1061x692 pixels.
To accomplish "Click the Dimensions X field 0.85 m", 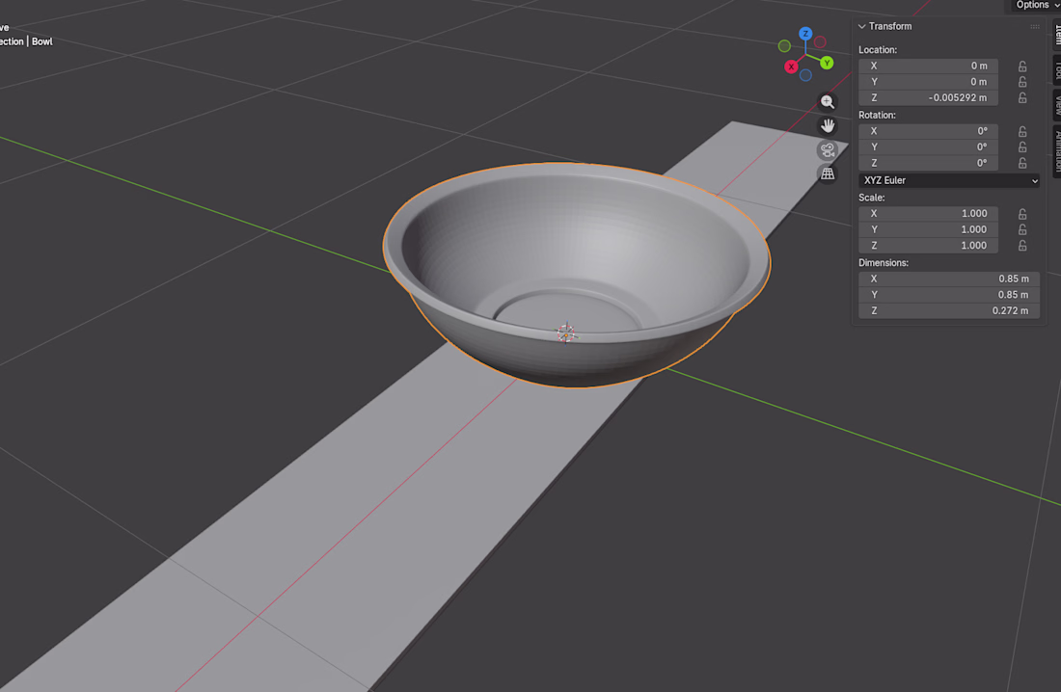I will [x=949, y=279].
